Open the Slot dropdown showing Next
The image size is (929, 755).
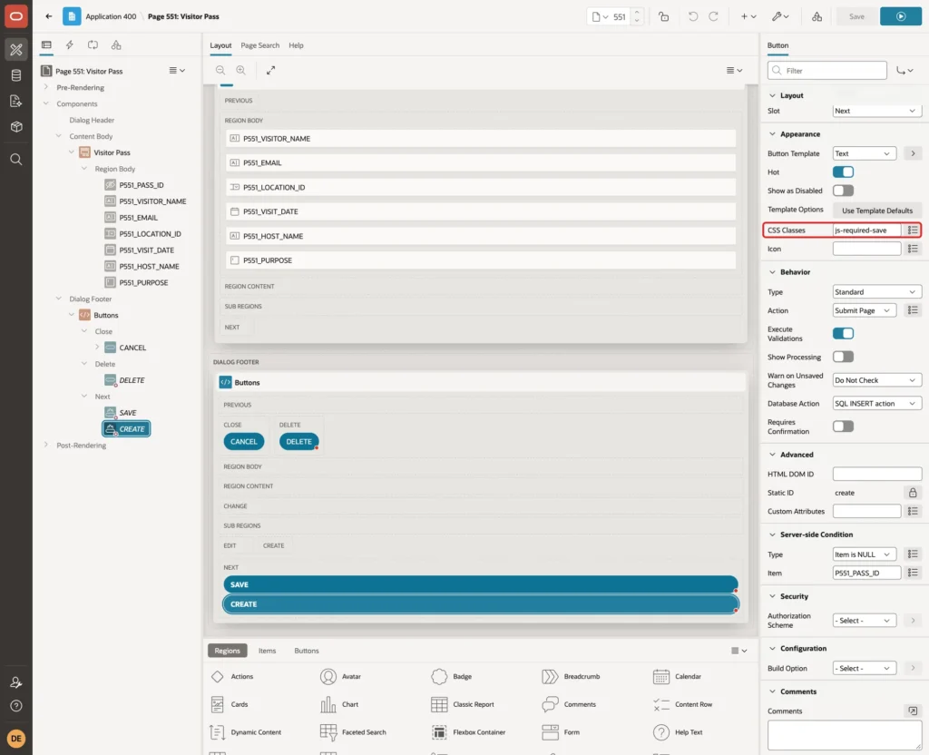pos(877,111)
